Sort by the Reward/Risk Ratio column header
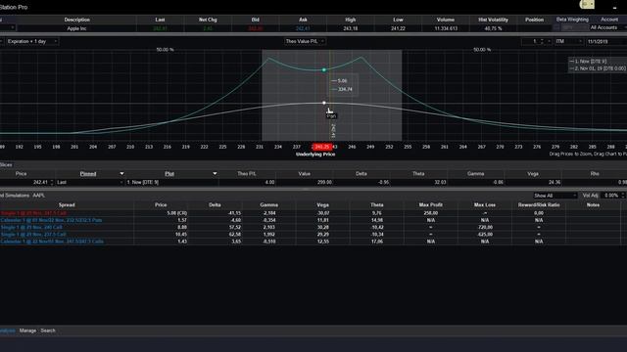Image resolution: width=627 pixels, height=352 pixels. (x=539, y=205)
